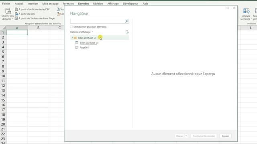Viewport: 257px width, 144px height.
Task: Click the Charger button
Action: (x=179, y=136)
